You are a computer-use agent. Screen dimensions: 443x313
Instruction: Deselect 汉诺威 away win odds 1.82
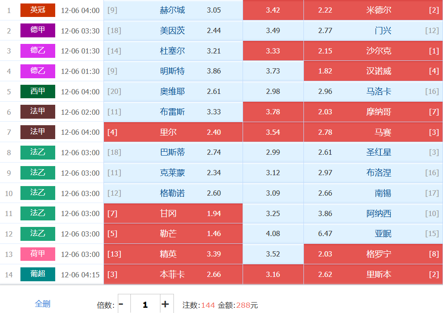pos(373,71)
